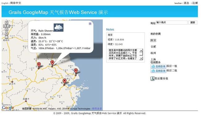Click the 风力 wind line in popup

click(x=38, y=38)
